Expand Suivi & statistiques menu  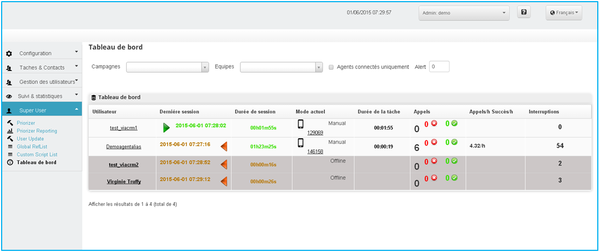[42, 96]
